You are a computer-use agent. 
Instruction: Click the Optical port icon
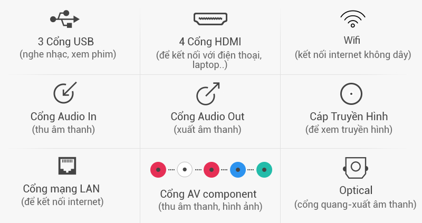pyautogui.click(x=352, y=168)
